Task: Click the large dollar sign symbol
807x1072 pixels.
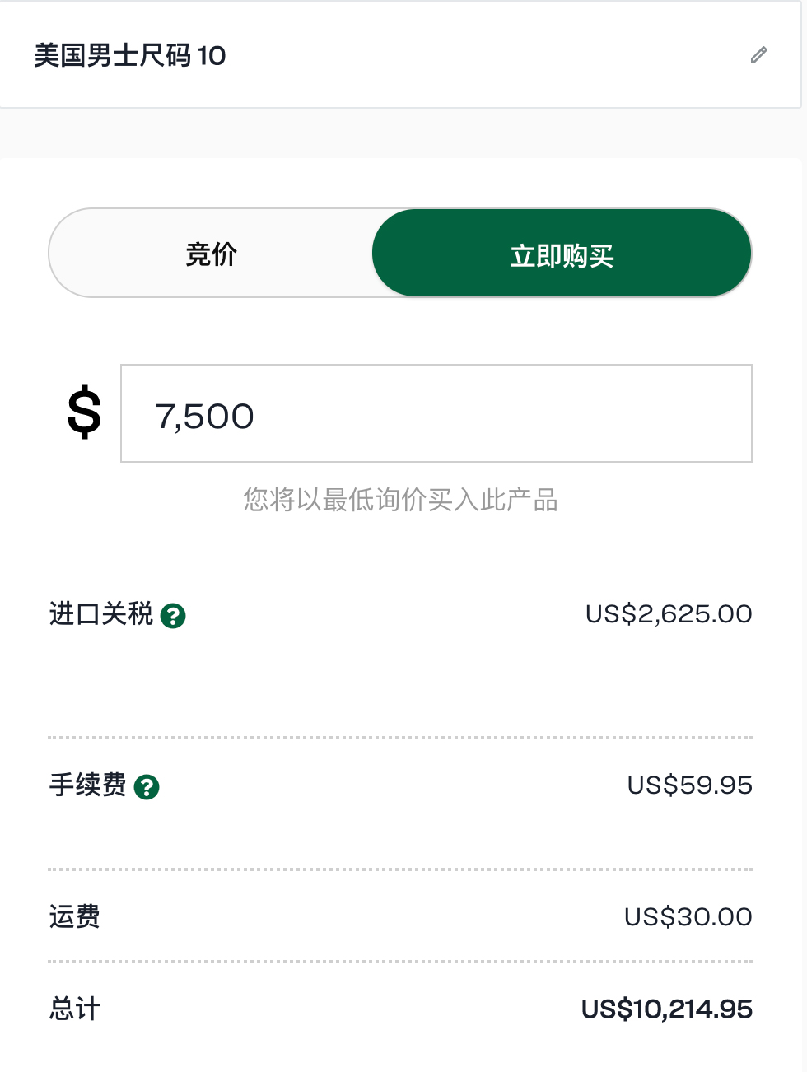Action: tap(84, 413)
